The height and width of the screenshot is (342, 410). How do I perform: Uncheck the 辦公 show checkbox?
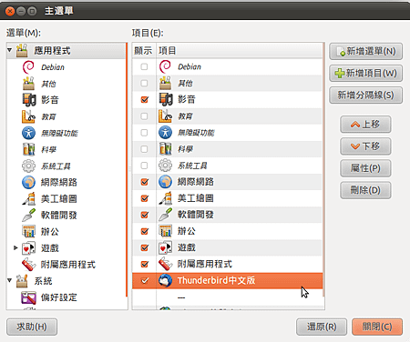click(145, 231)
